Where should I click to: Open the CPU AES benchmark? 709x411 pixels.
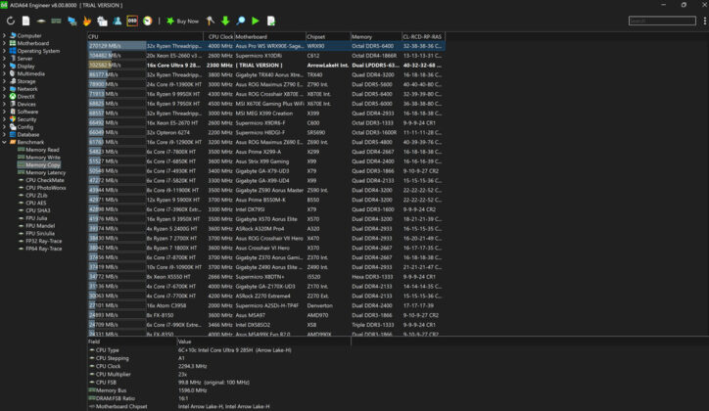[x=32, y=203]
